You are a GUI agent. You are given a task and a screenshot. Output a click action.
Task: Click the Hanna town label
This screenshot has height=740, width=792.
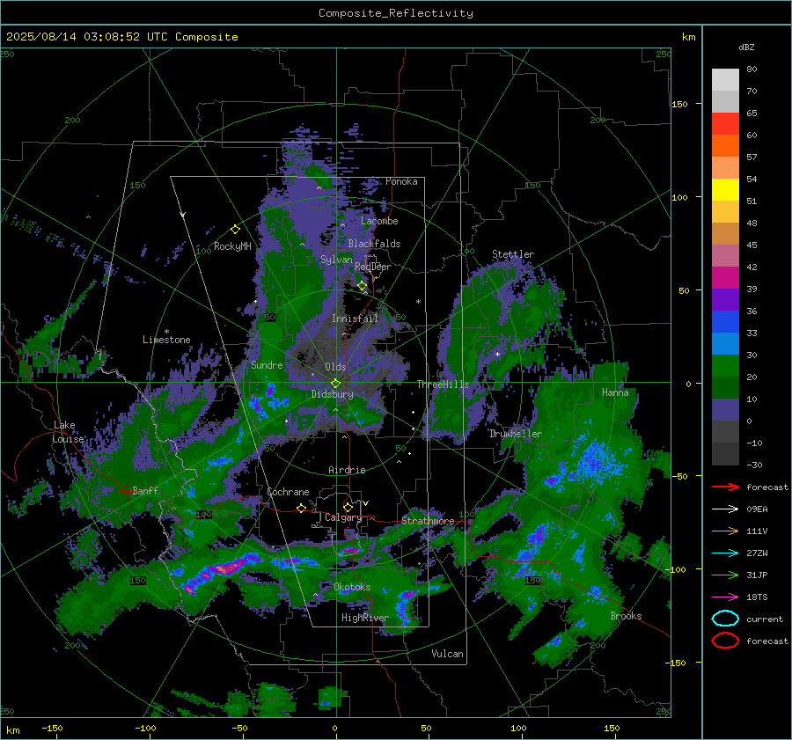pos(615,392)
